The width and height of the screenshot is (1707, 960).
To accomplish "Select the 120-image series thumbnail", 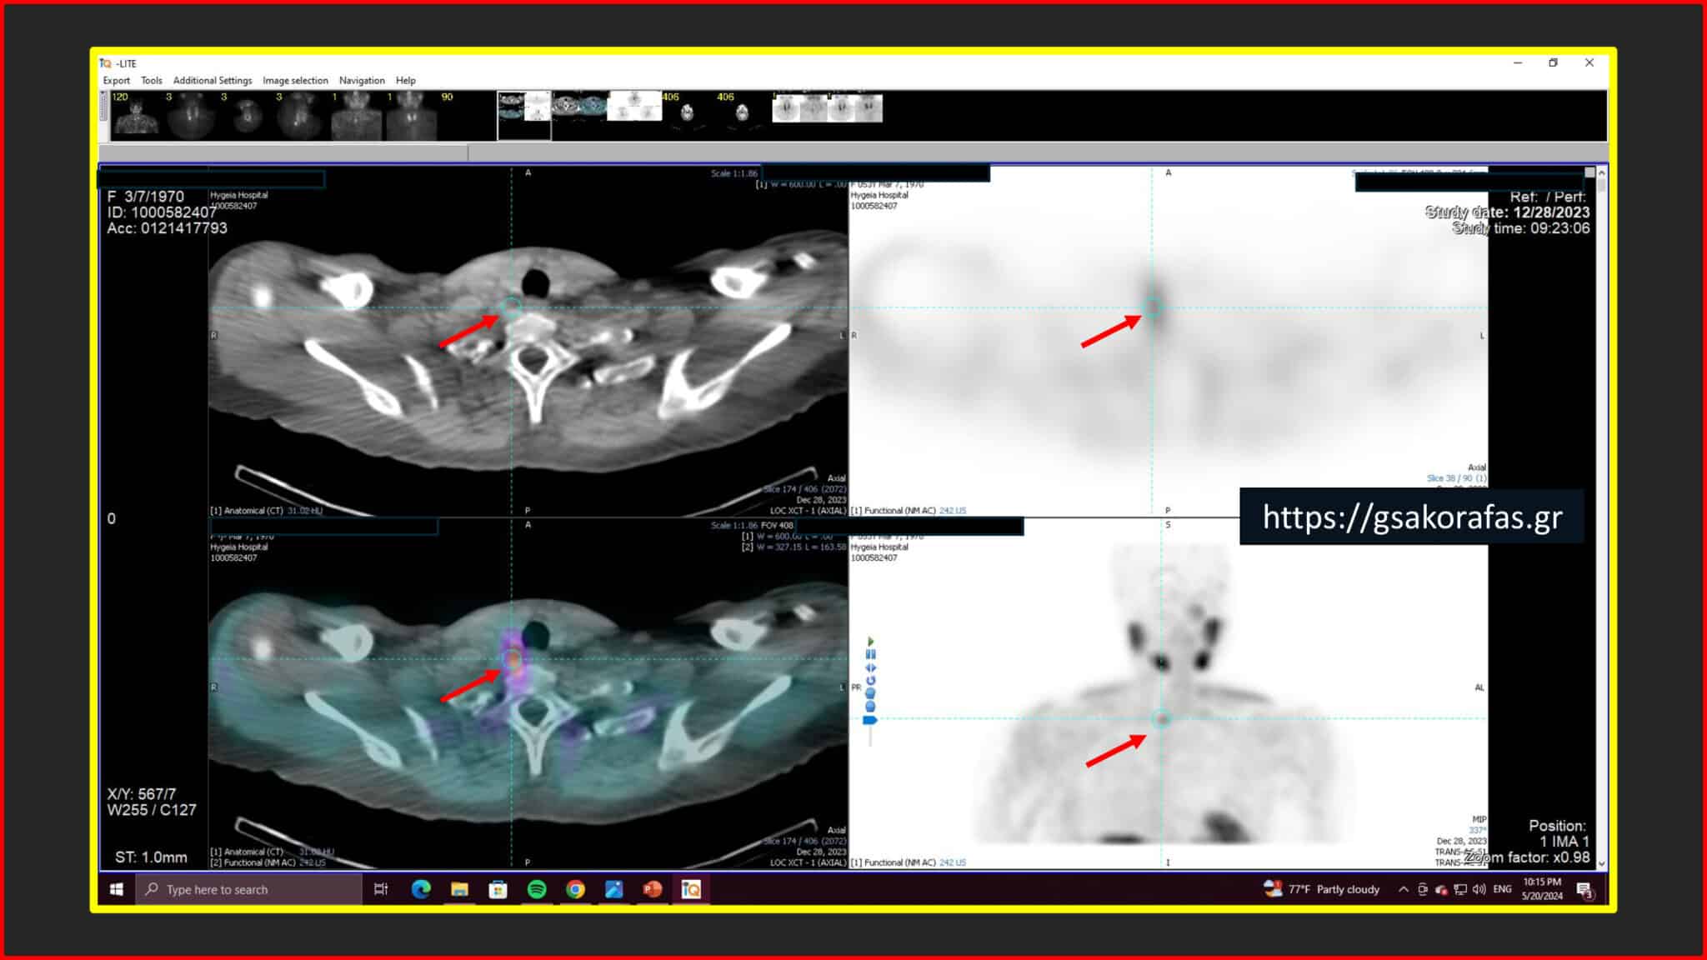I will click(x=136, y=116).
